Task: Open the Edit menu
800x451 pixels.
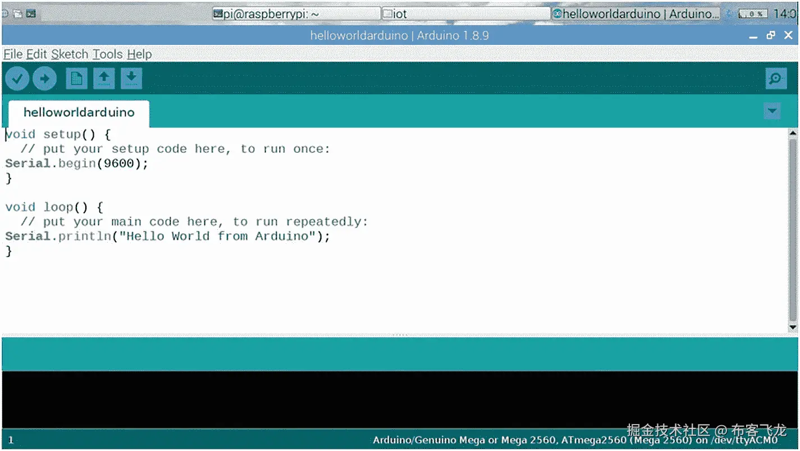Action: click(x=36, y=54)
